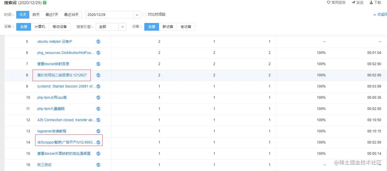Click duration 00:10:50 in row 12

tap(374, 120)
